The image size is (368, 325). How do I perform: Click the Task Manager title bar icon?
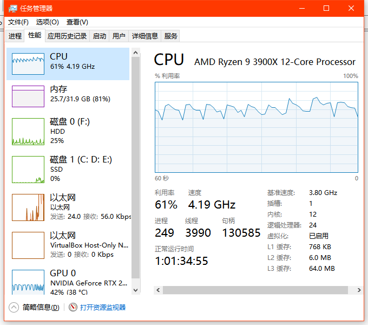(12, 9)
